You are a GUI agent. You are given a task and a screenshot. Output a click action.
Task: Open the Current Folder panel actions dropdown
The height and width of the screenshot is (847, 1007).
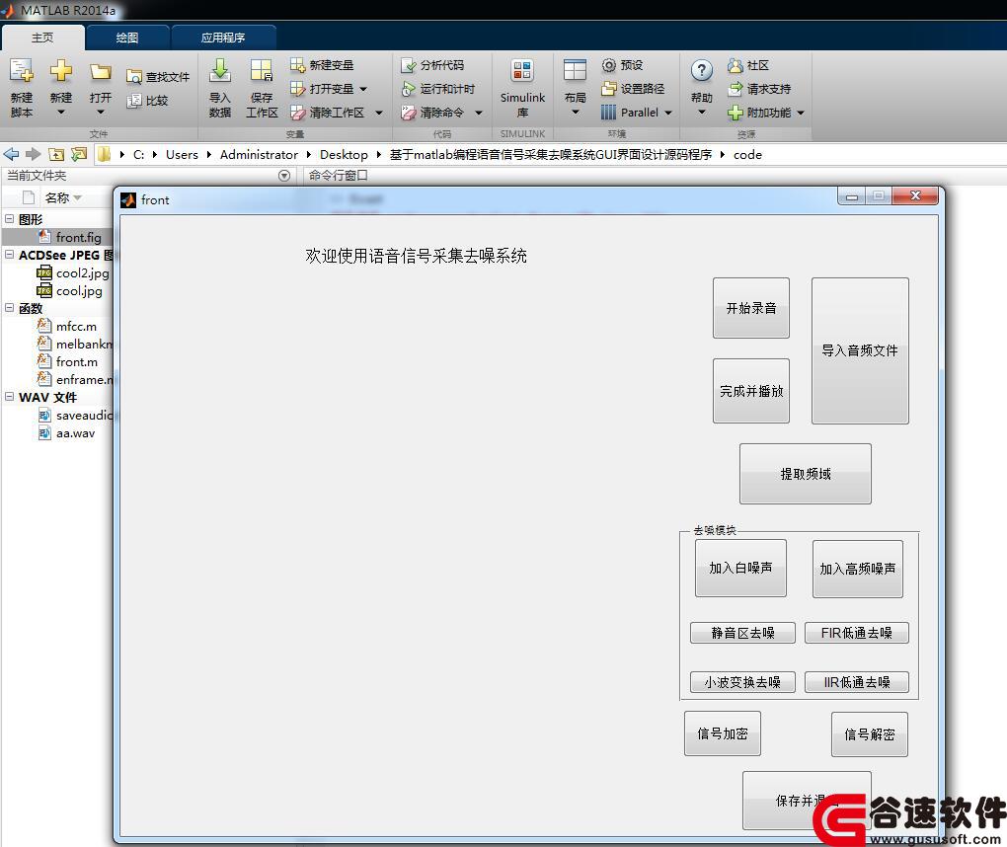coord(284,176)
